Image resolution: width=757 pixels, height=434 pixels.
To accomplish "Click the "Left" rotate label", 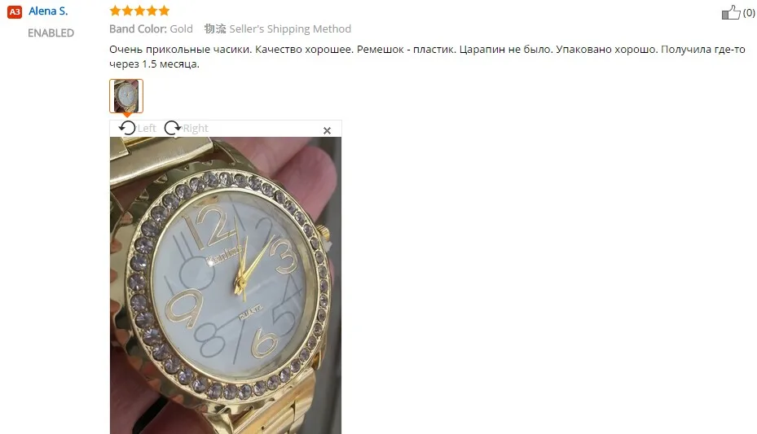I will click(147, 129).
